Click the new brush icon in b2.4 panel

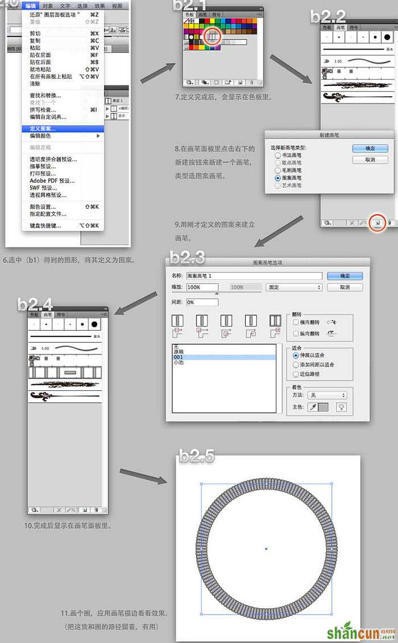click(x=85, y=510)
